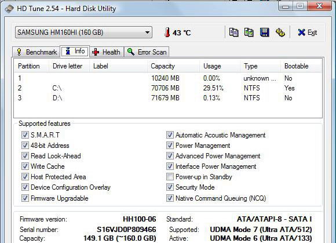The width and height of the screenshot is (336, 243).
Task: Toggle the Security Mode checkbox
Action: click(x=170, y=187)
